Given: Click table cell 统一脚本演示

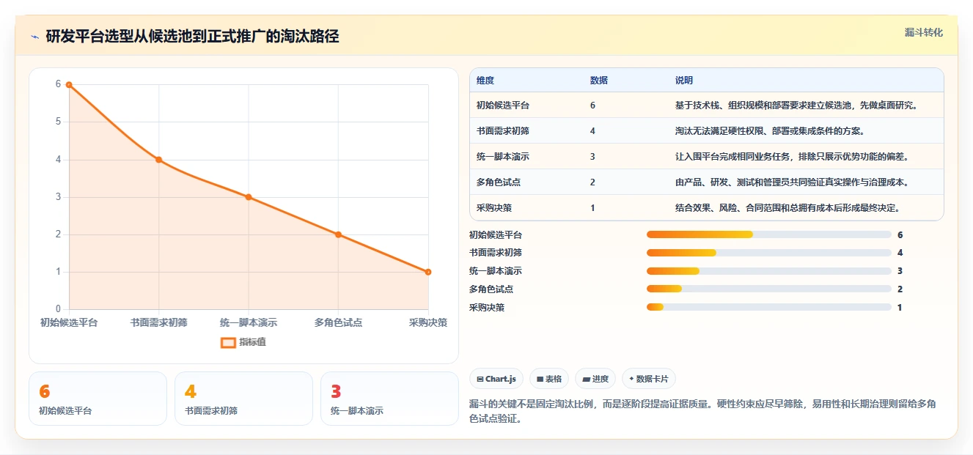Looking at the screenshot, I should pyautogui.click(x=503, y=157).
